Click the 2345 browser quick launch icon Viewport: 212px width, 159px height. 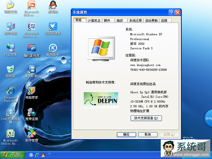coord(31,155)
